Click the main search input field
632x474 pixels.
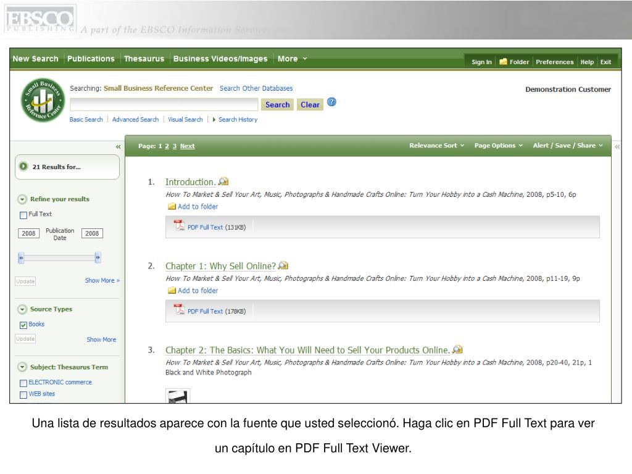click(164, 104)
